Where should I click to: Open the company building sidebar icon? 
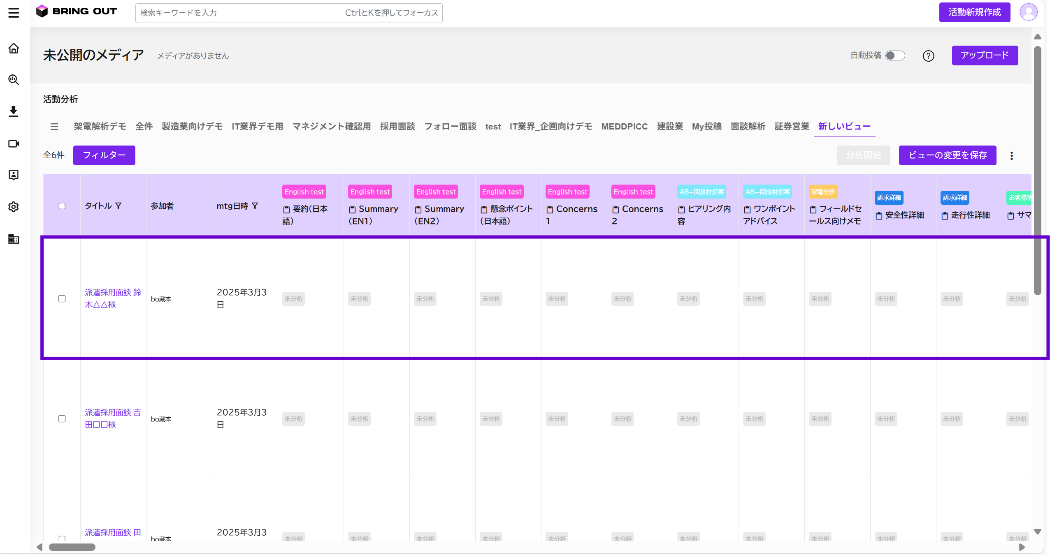(x=14, y=239)
